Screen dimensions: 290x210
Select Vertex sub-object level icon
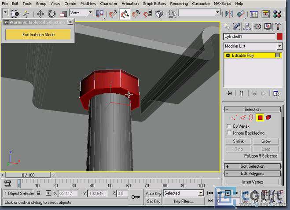[234, 117]
